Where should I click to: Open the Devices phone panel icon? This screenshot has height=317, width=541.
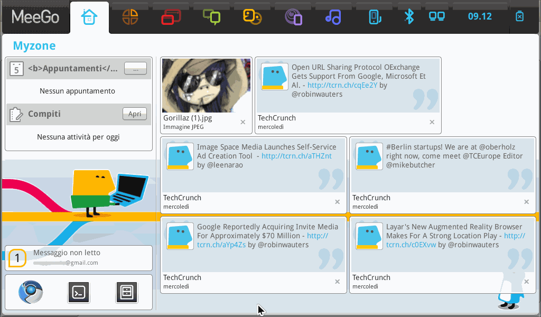(x=375, y=17)
